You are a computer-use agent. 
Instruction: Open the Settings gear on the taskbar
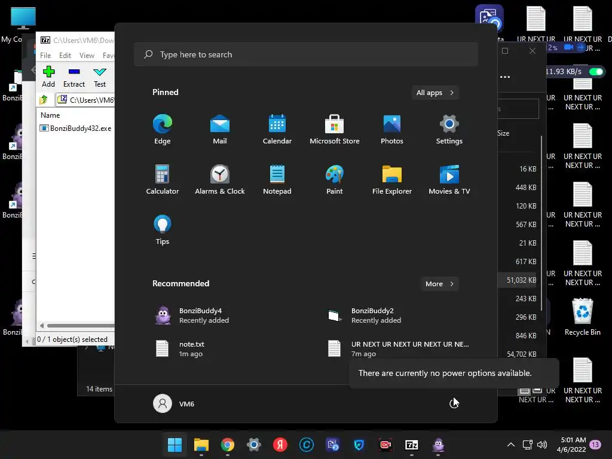click(253, 445)
